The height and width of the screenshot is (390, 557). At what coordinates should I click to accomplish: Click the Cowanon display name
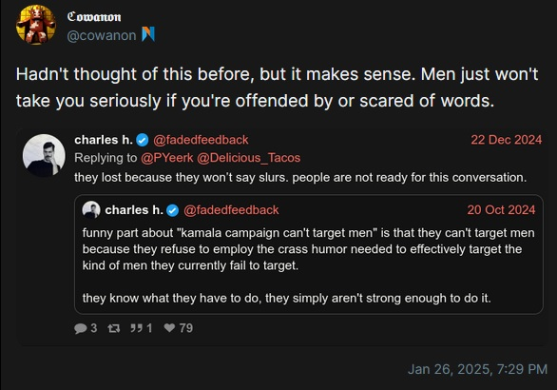coord(94,17)
